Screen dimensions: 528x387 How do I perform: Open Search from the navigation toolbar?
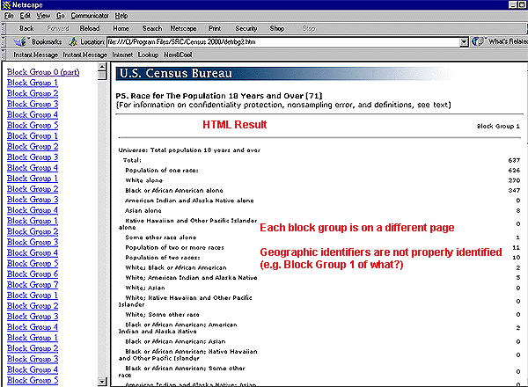pos(151,28)
